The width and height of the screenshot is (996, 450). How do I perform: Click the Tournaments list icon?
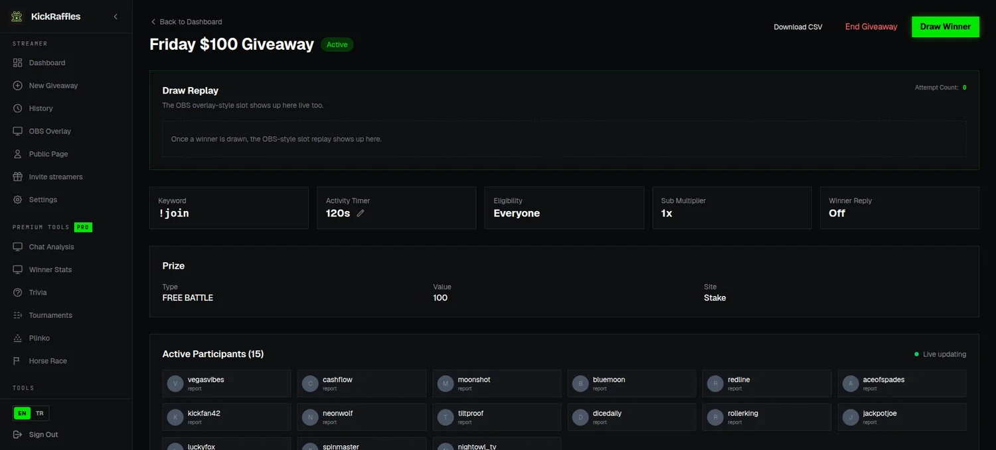[x=18, y=315]
